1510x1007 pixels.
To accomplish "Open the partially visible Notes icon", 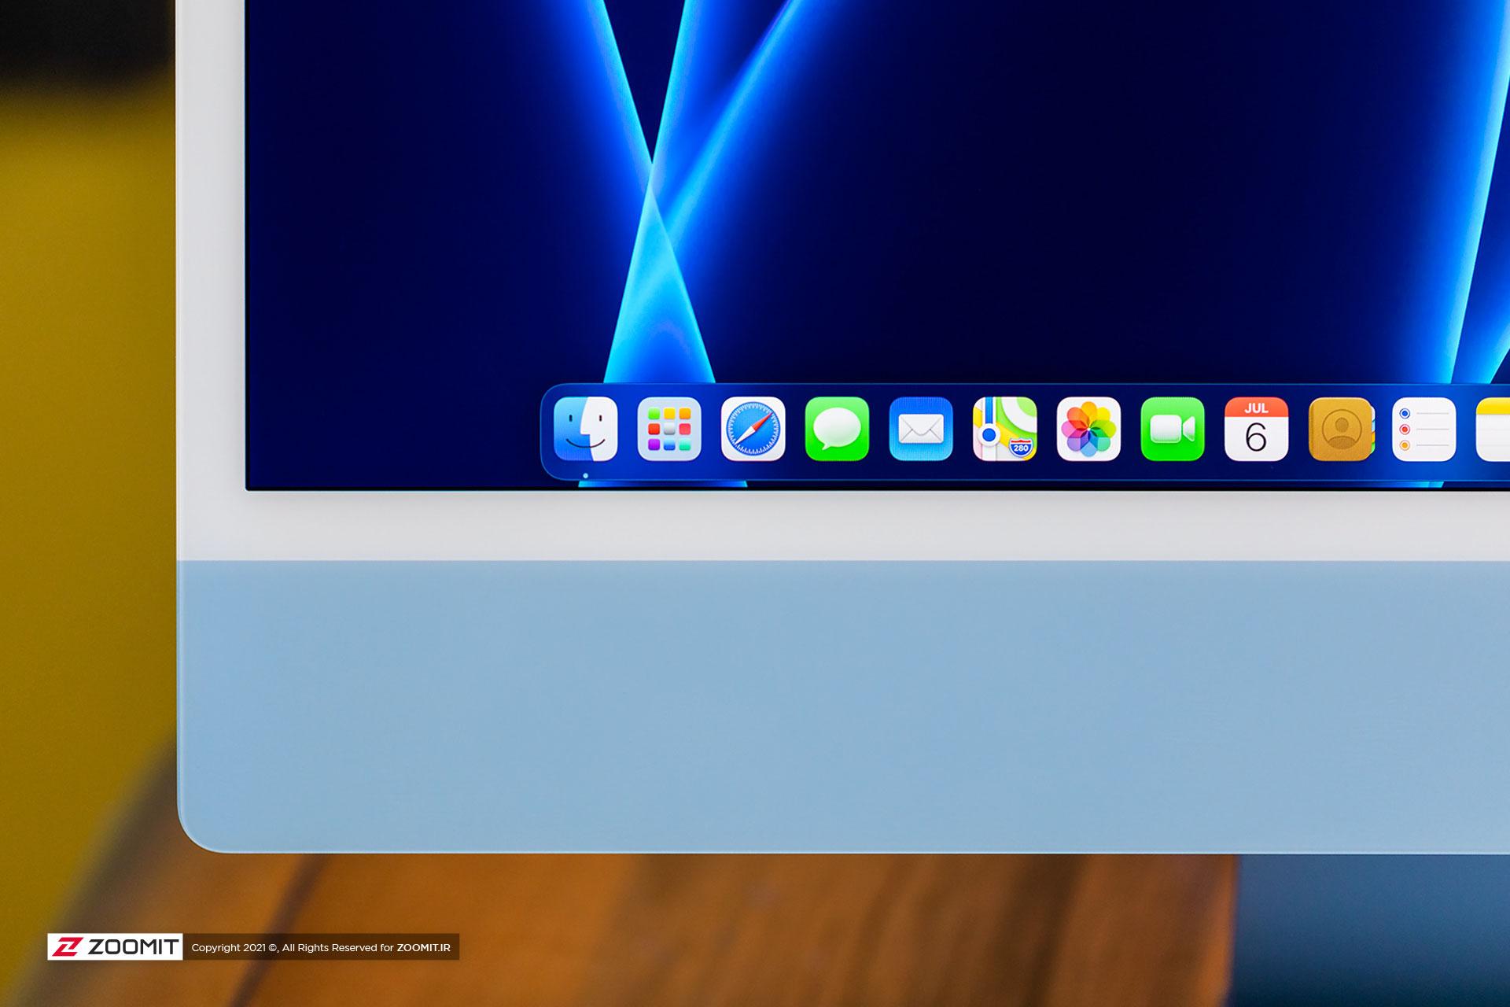I will click(x=1493, y=429).
